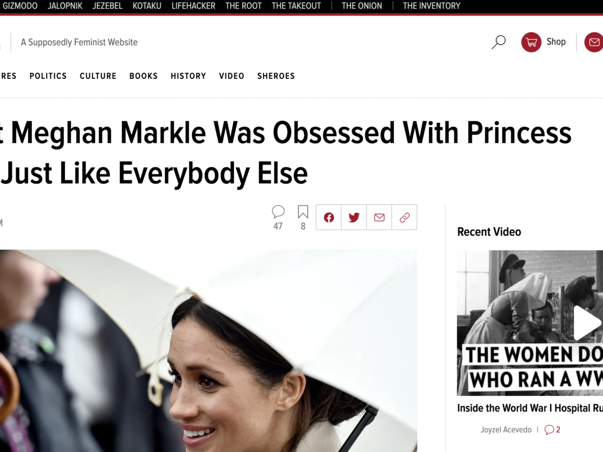Share the article via email icon
The image size is (603, 452).
tap(379, 217)
